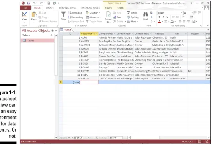Image resolution: width=212 pixels, height=146 pixels.
Task: Click the Access Help question mark
Action: tap(192, 3)
